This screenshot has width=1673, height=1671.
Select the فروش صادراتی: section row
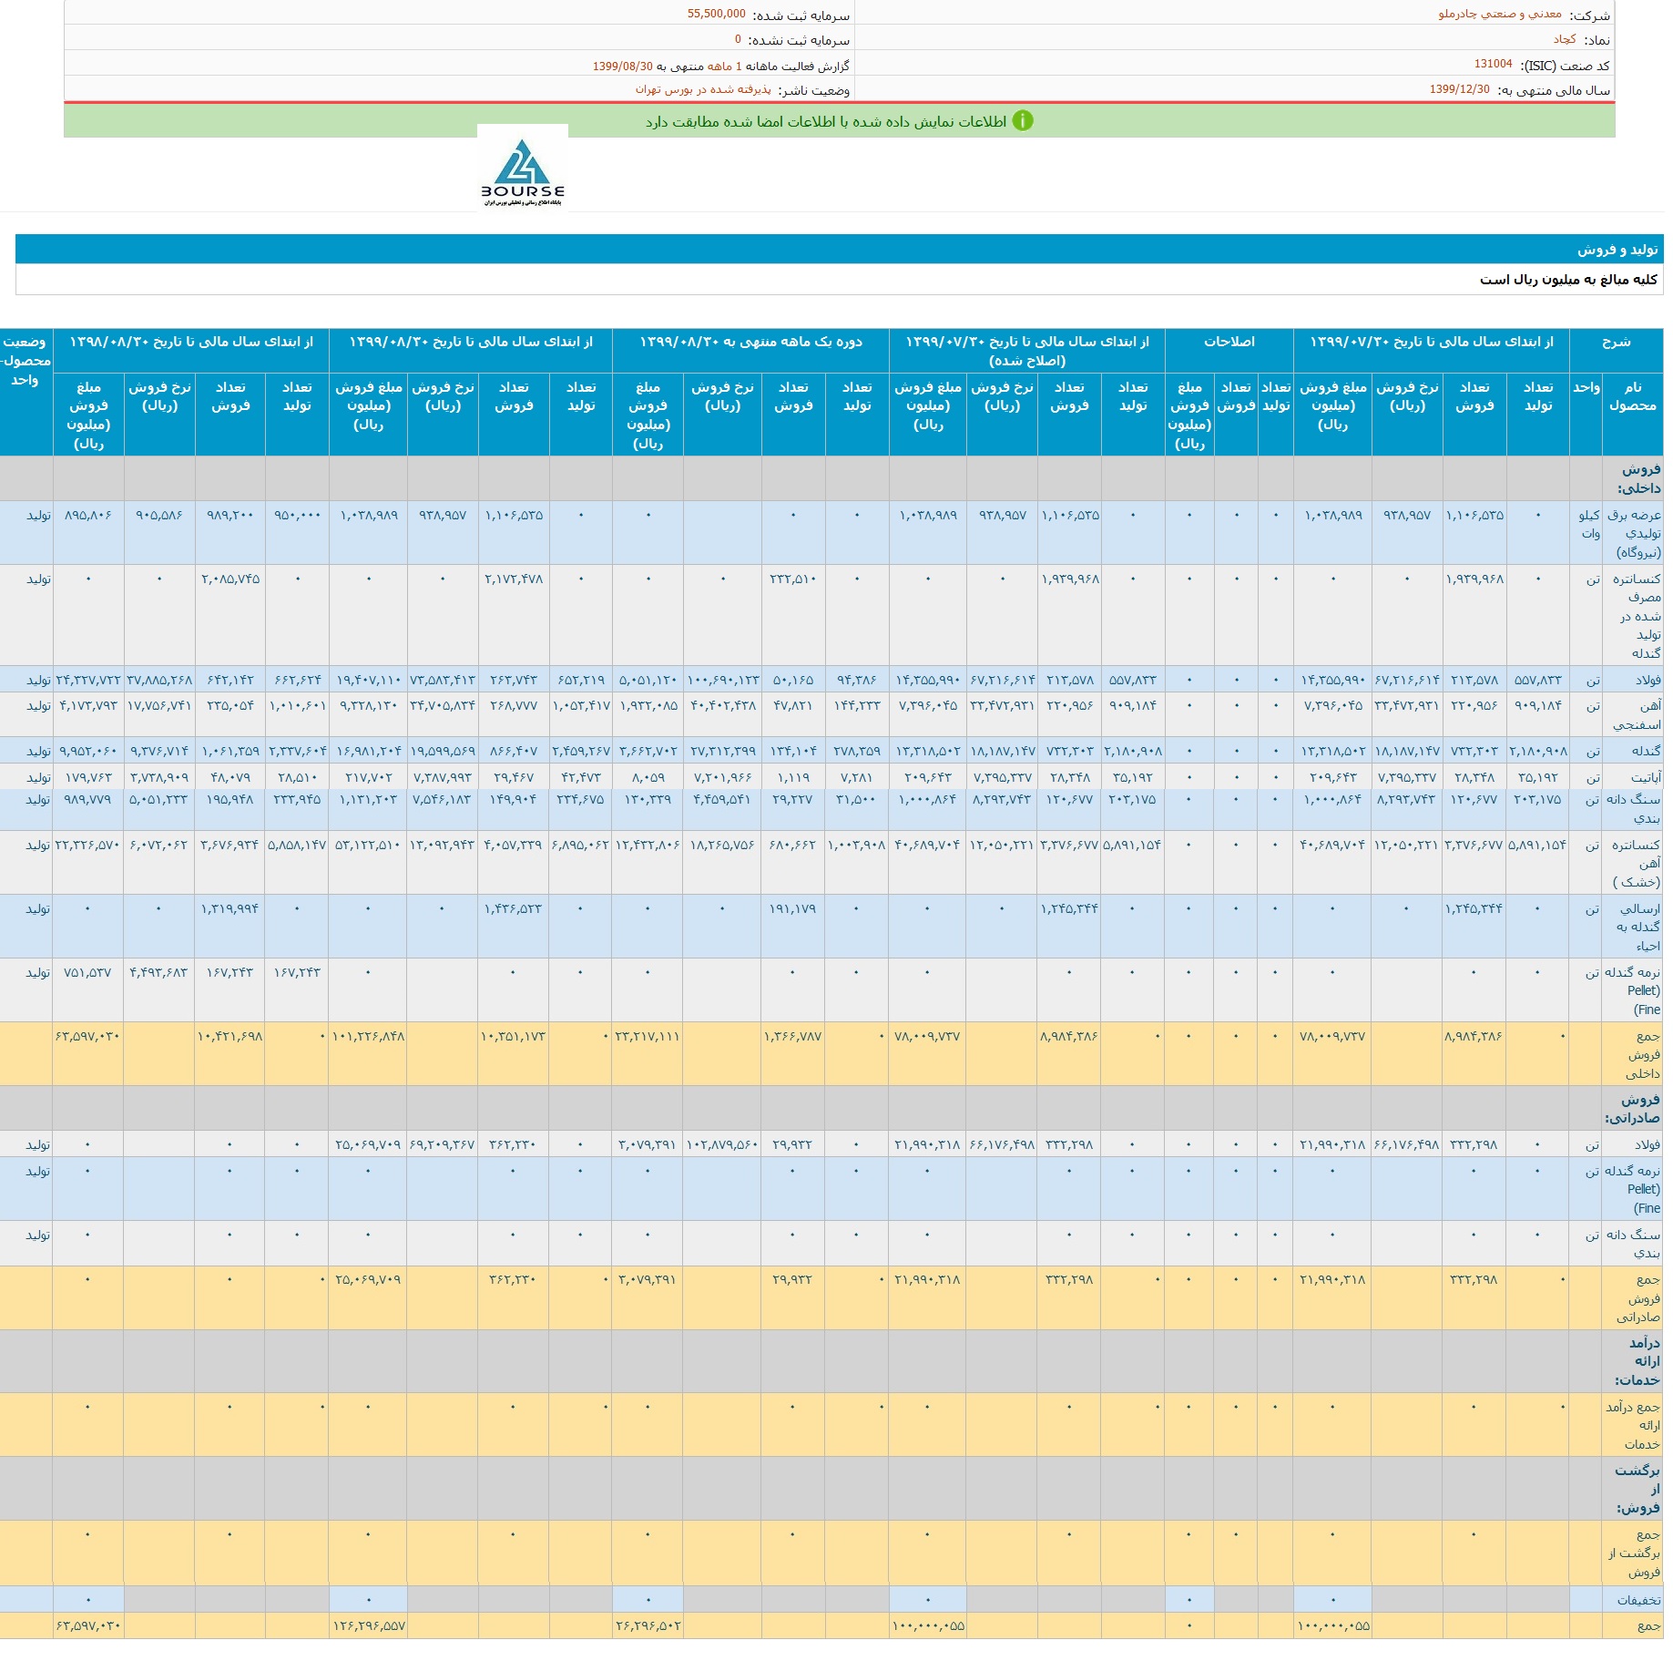(x=831, y=1108)
